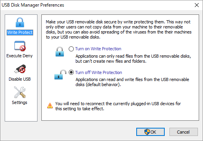Click the open padlock icon beside turn off option

(x=61, y=74)
